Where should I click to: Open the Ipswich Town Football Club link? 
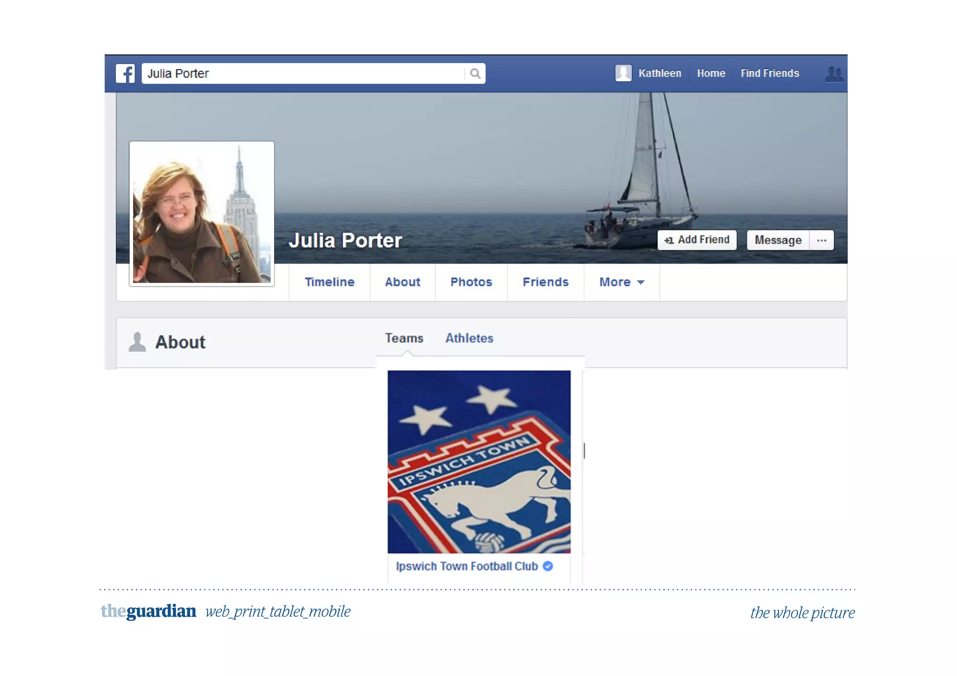[467, 566]
